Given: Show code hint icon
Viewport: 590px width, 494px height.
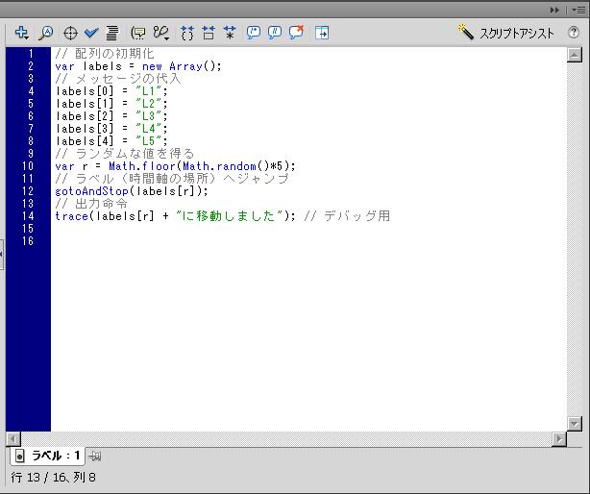Looking at the screenshot, I should (138, 33).
